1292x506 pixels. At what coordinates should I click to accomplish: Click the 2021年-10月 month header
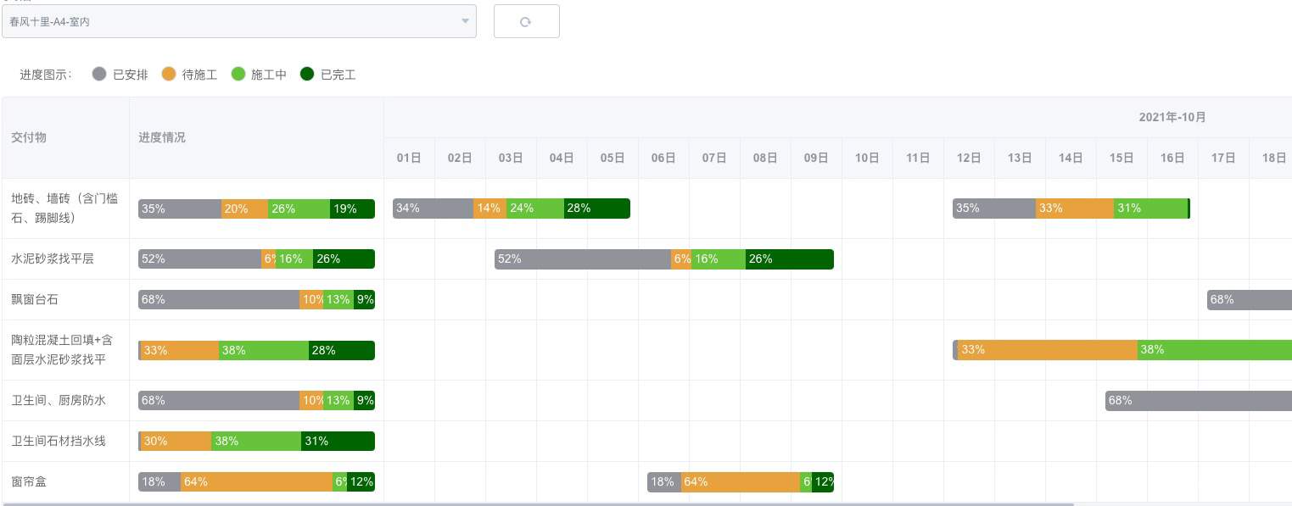tap(1172, 117)
